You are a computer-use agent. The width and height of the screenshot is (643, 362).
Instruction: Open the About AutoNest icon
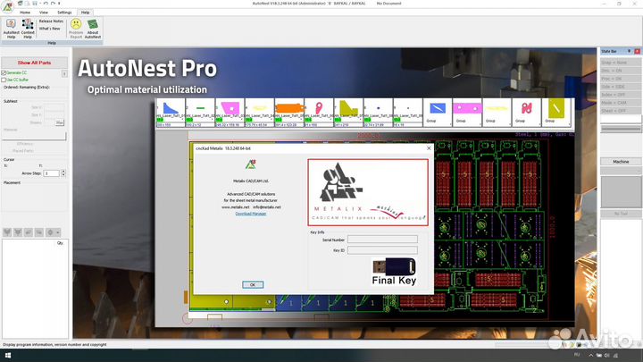[93, 28]
